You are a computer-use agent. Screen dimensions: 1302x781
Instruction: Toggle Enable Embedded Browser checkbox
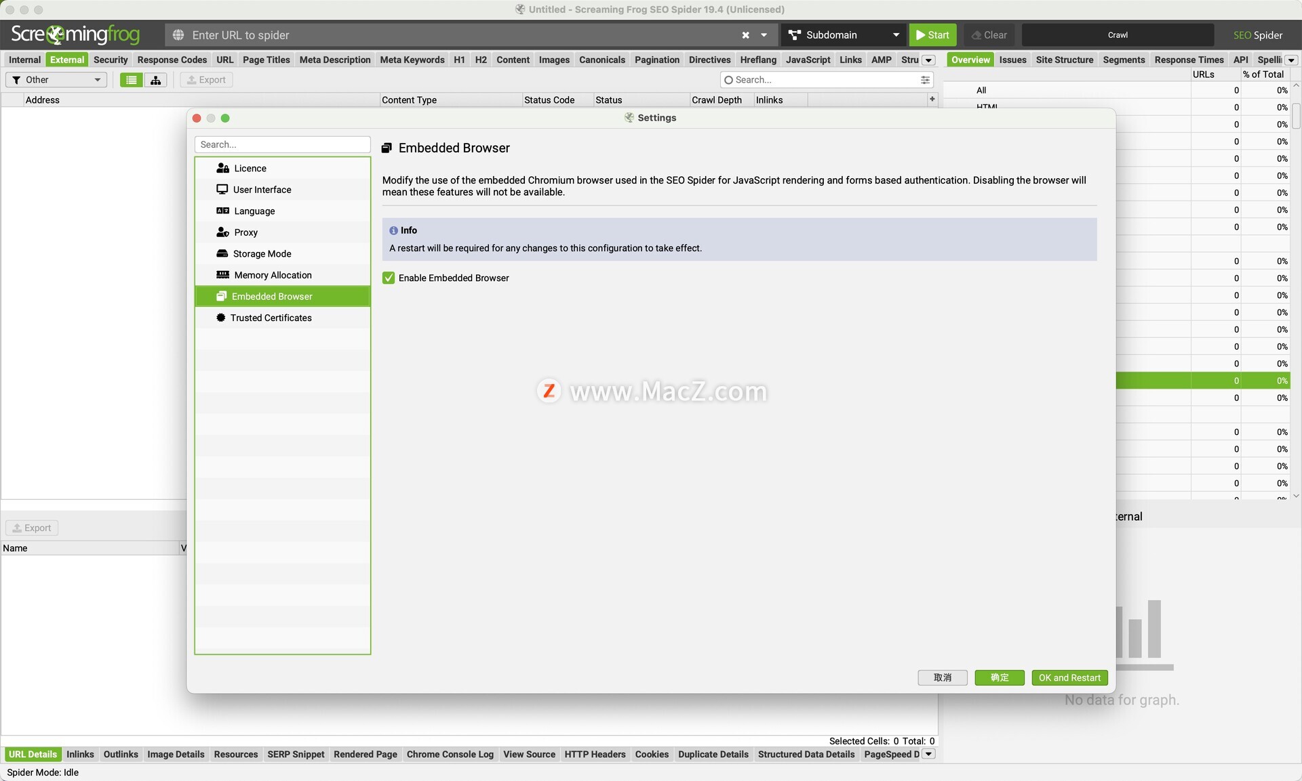click(x=389, y=278)
